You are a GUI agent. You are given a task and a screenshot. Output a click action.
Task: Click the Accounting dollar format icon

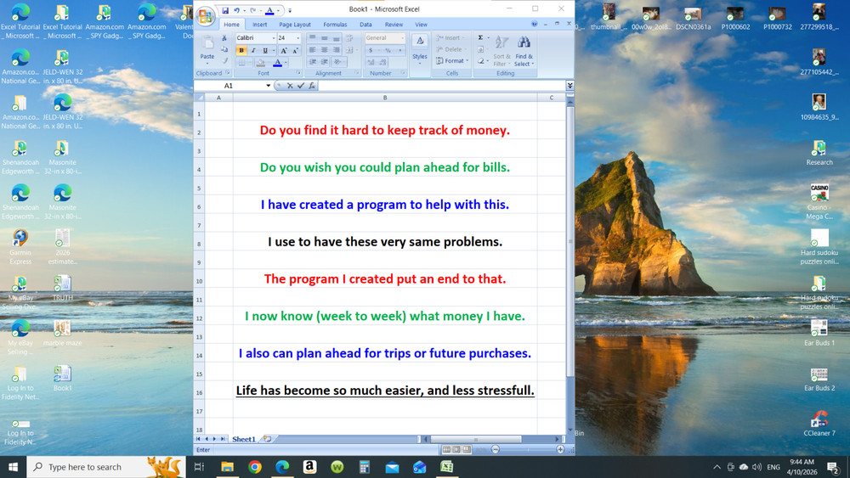pyautogui.click(x=371, y=50)
